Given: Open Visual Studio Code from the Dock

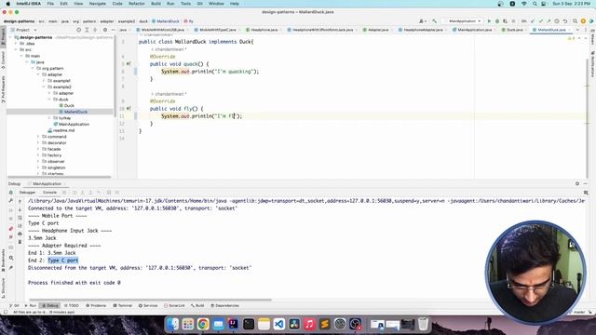Looking at the screenshot, I should (279, 324).
